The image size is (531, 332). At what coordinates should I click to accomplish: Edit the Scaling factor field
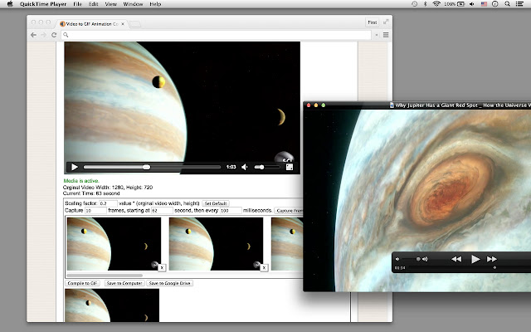(108, 203)
